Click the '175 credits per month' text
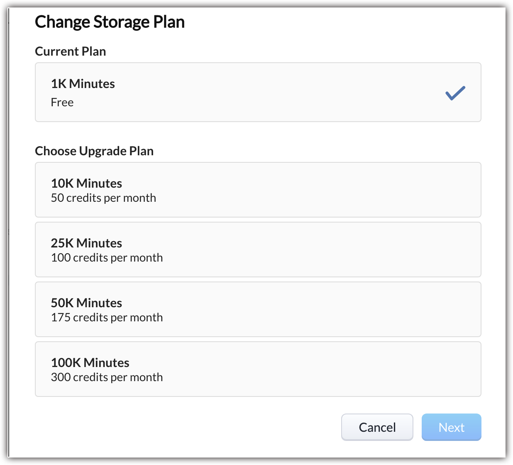513x465 pixels. point(107,318)
